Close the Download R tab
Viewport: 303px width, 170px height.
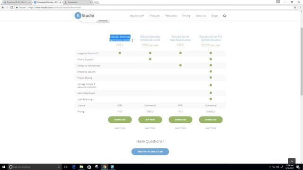coord(30,2)
